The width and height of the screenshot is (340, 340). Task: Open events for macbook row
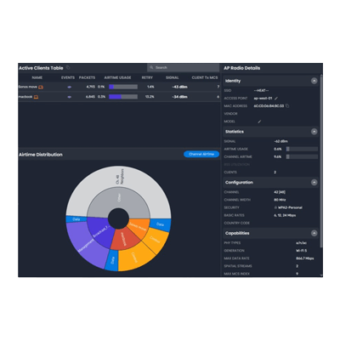(70, 97)
